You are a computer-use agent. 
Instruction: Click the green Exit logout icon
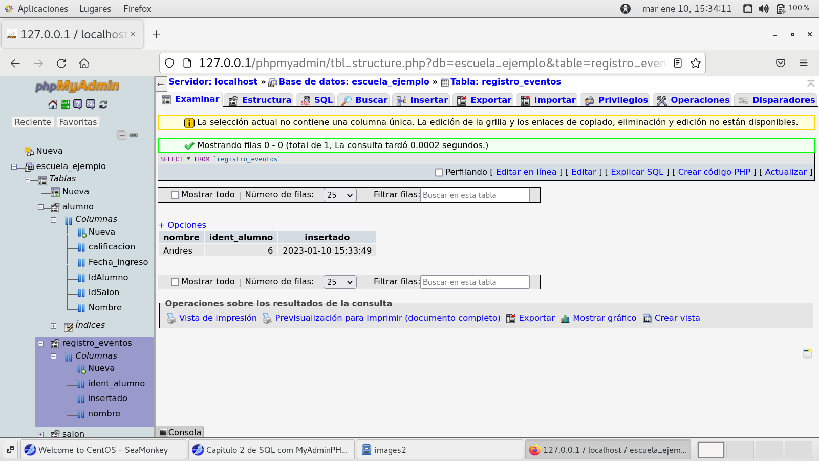point(66,104)
